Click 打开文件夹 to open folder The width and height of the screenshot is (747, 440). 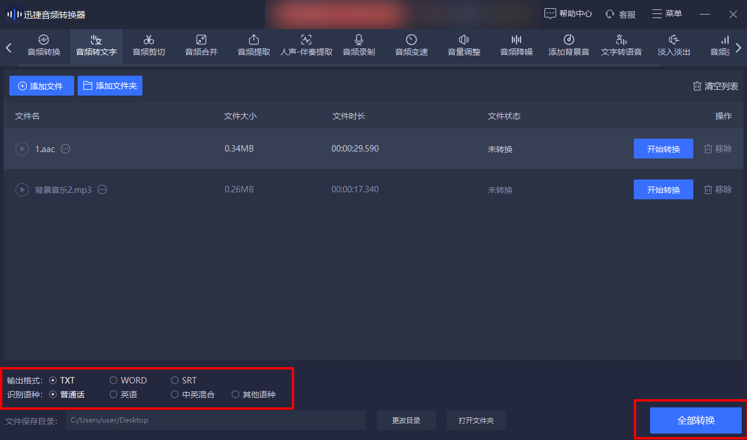476,420
